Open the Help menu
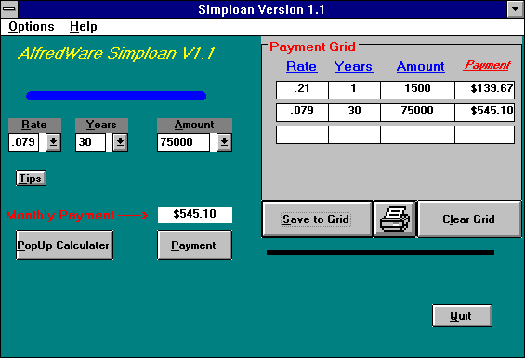 84,26
